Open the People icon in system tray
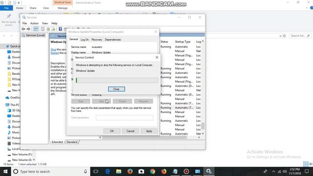Viewport: 313px width, 176px height. [x=265, y=172]
